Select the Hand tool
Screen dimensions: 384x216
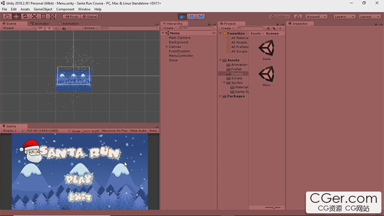(x=7, y=17)
